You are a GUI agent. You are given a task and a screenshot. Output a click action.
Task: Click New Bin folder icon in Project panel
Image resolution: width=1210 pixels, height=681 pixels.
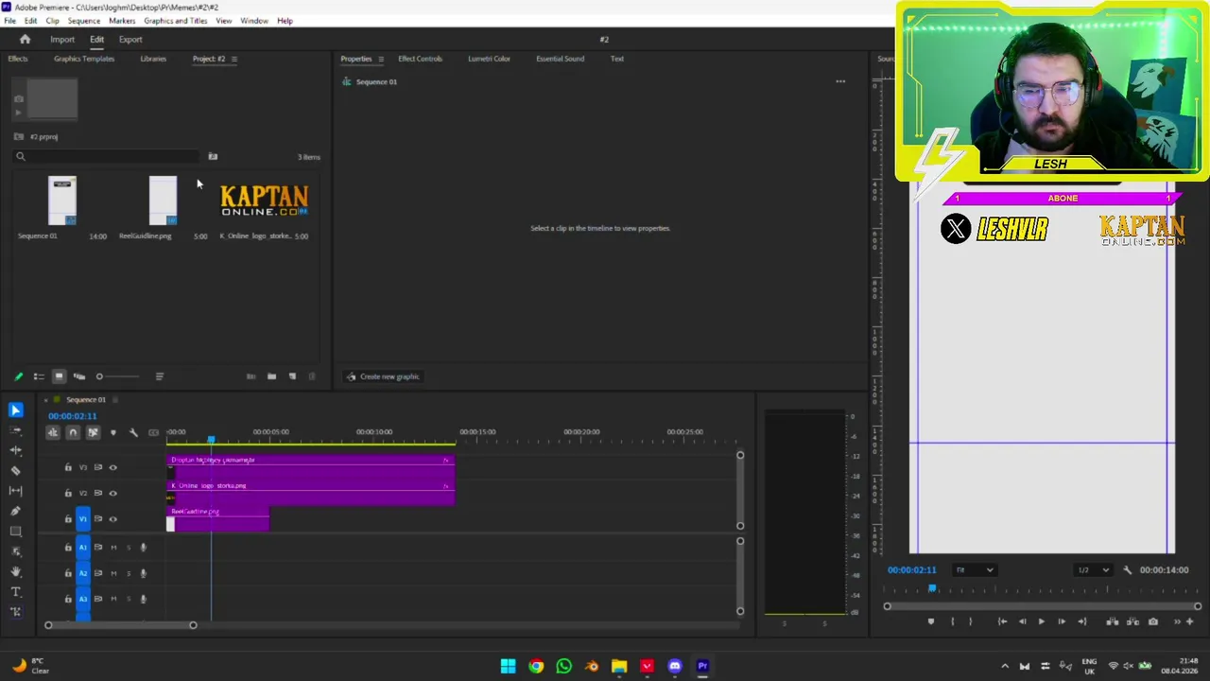pos(271,376)
